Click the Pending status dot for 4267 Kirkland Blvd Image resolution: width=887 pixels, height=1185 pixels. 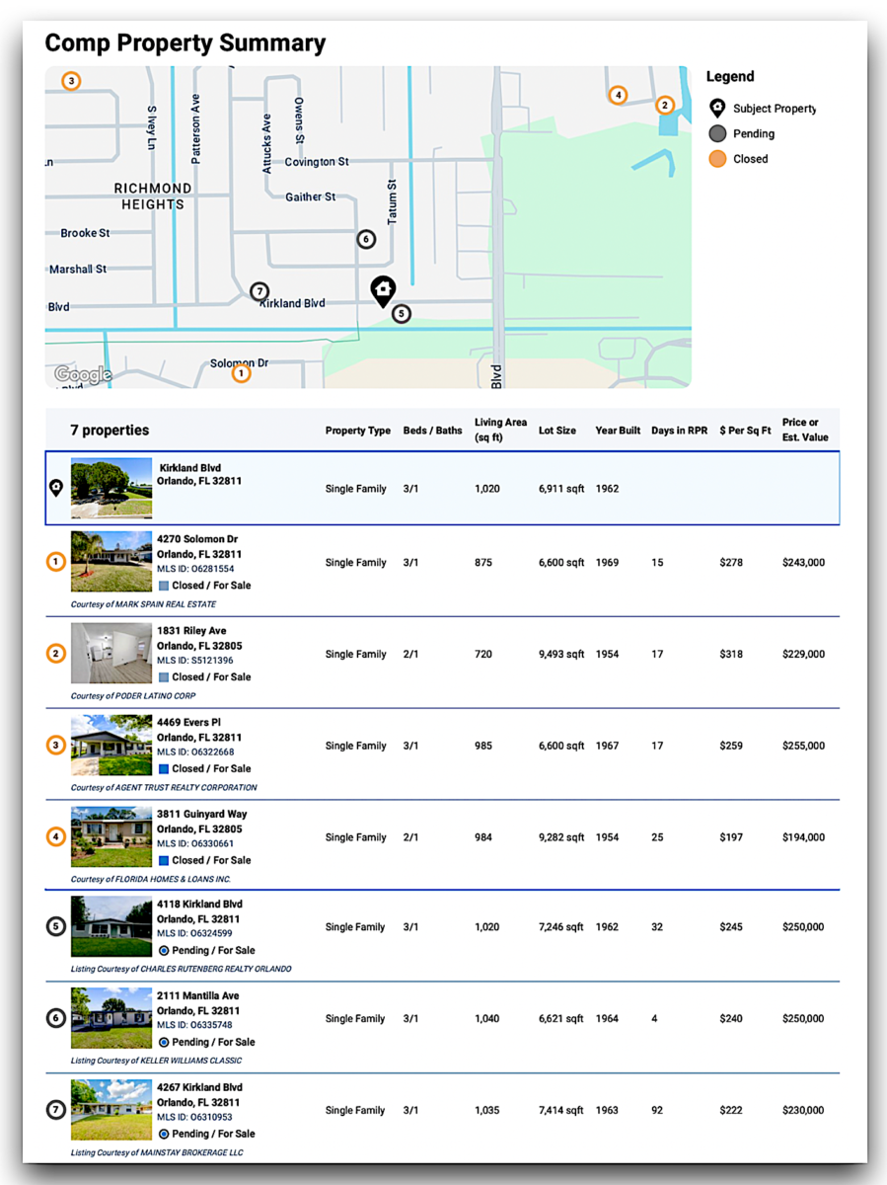[x=164, y=1134]
